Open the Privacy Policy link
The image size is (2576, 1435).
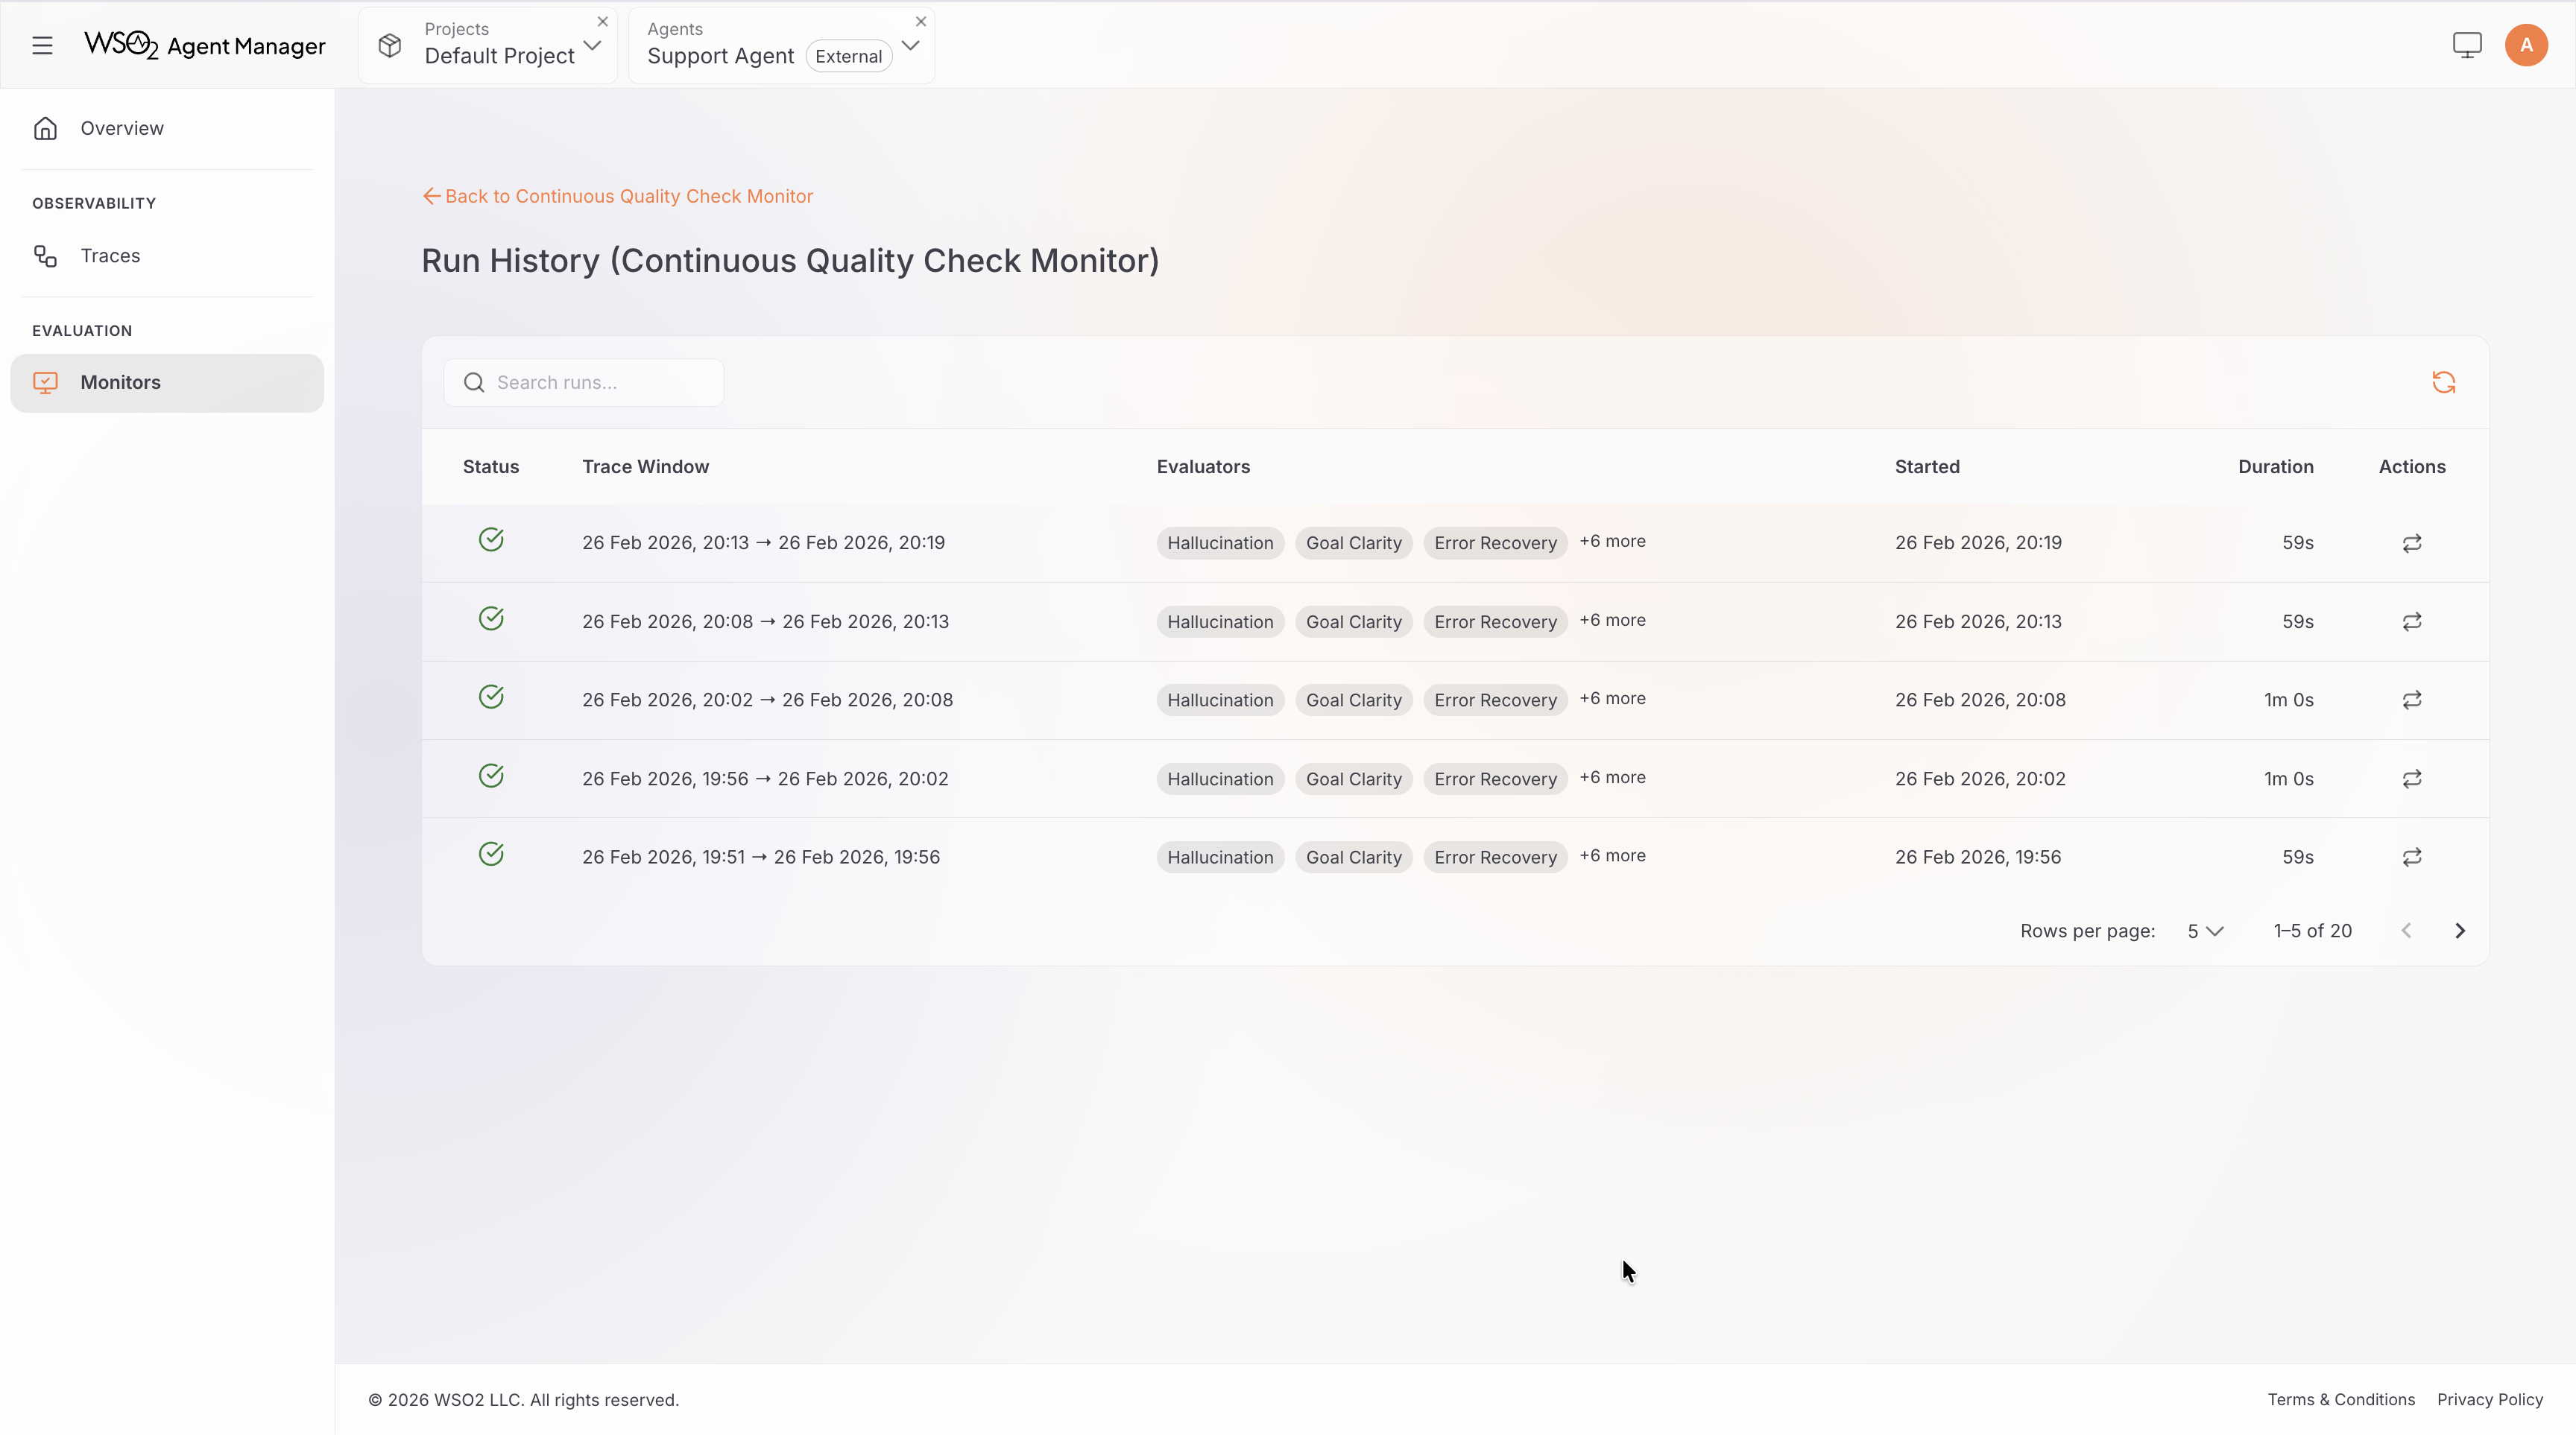(x=2489, y=1399)
